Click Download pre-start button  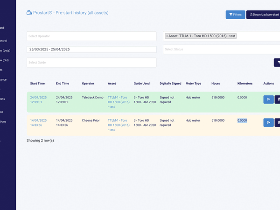[263, 14]
